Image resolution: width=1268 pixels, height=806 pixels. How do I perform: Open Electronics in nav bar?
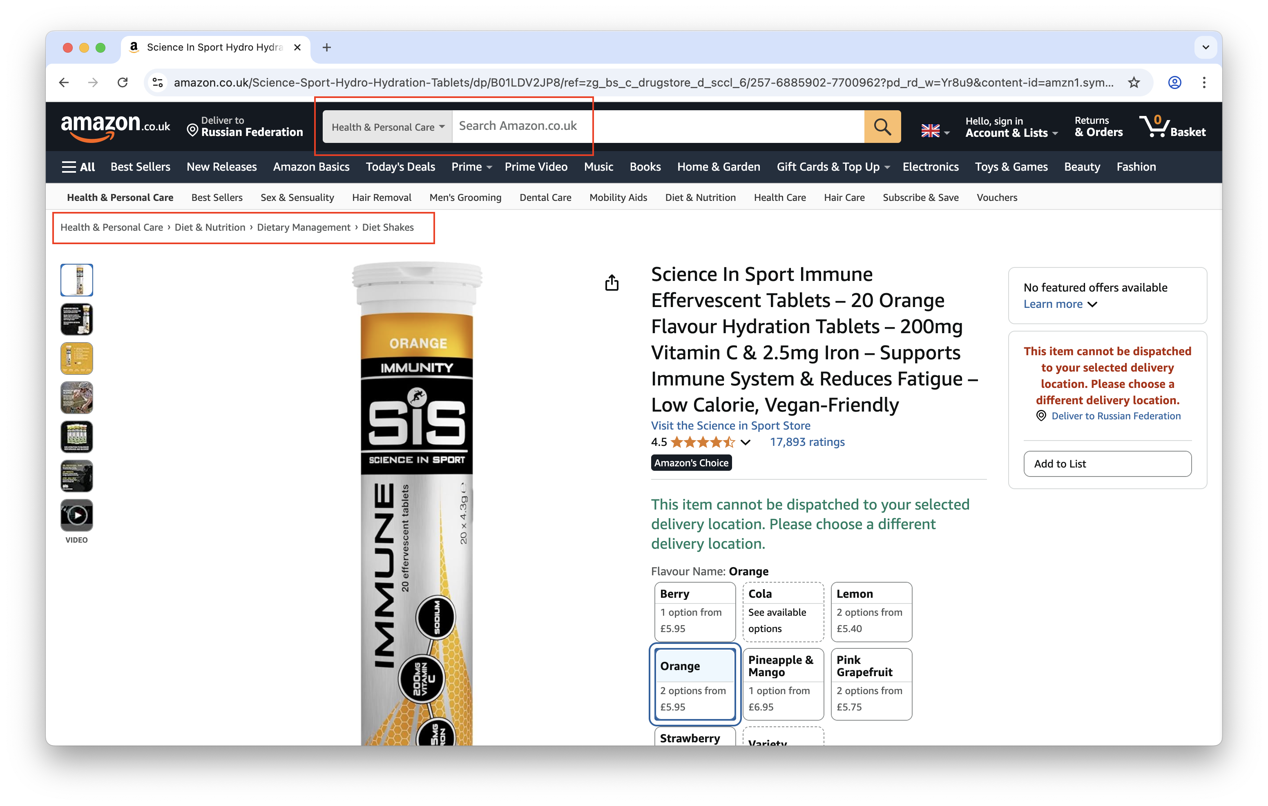931,167
